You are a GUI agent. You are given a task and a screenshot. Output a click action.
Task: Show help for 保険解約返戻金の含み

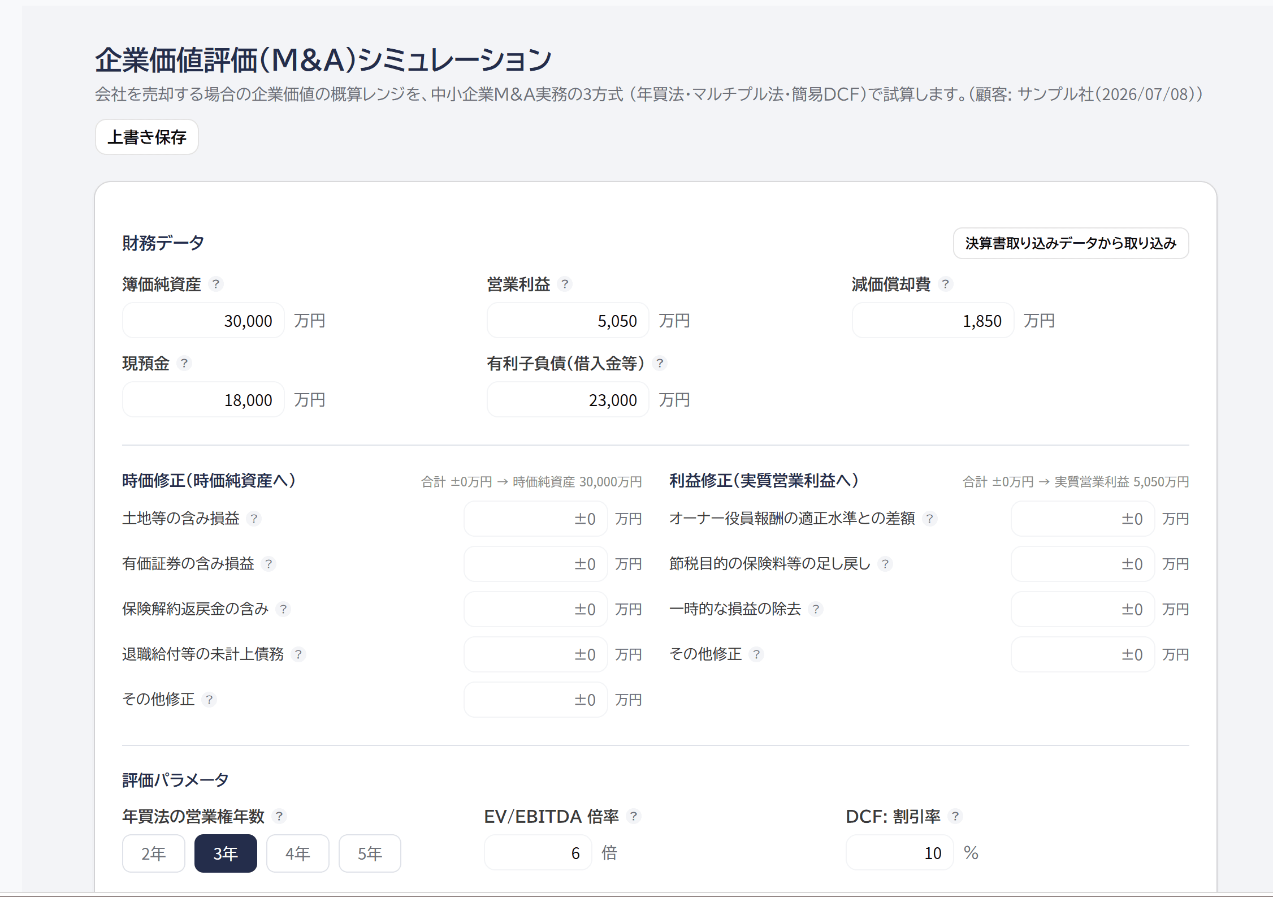(x=283, y=609)
